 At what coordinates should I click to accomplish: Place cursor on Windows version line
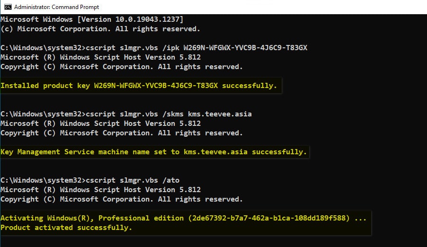[x=92, y=19]
